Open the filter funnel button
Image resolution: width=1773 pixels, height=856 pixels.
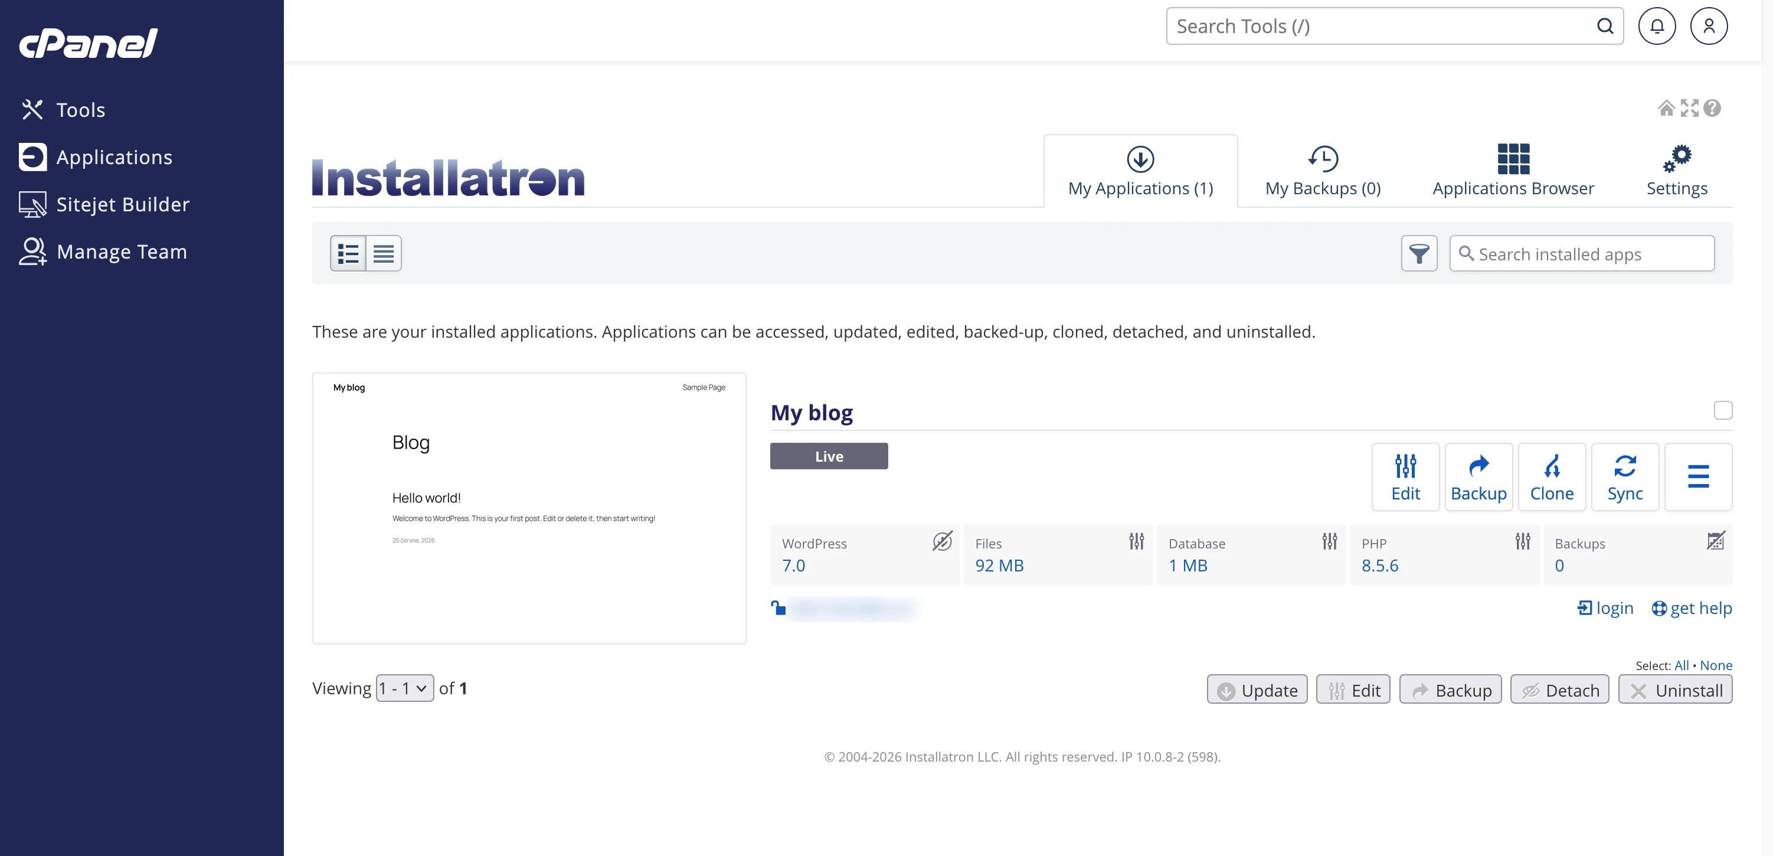[x=1418, y=253]
